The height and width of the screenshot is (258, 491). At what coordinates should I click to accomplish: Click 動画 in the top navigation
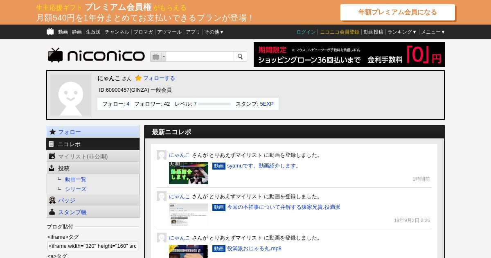pos(63,32)
